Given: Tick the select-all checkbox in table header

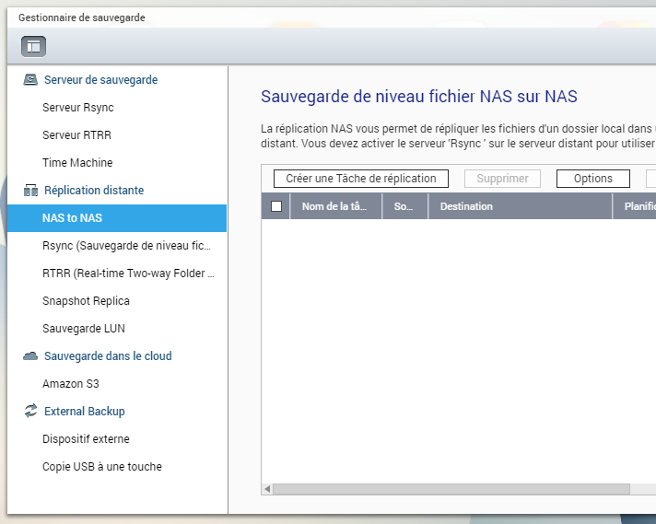Looking at the screenshot, I should click(x=276, y=206).
